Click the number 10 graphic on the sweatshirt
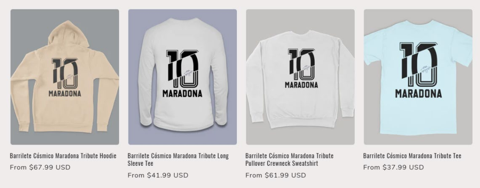Image resolution: width=480 pixels, height=188 pixels. coord(301,64)
